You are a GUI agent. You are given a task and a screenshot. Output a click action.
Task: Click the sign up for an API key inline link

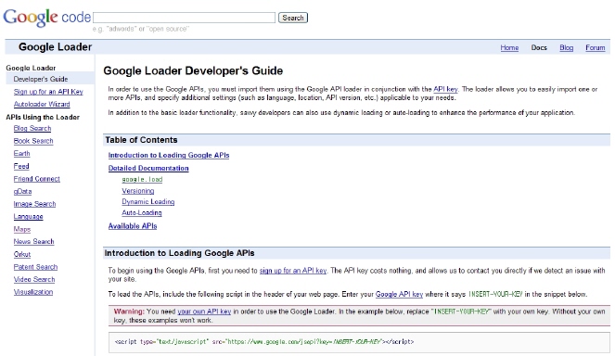tap(292, 271)
